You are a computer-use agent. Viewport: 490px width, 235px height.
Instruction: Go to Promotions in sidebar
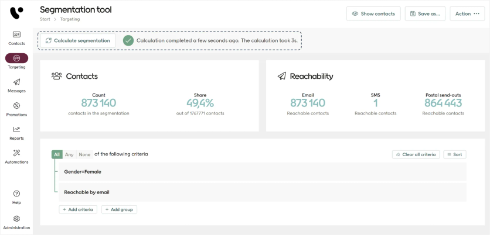click(16, 106)
